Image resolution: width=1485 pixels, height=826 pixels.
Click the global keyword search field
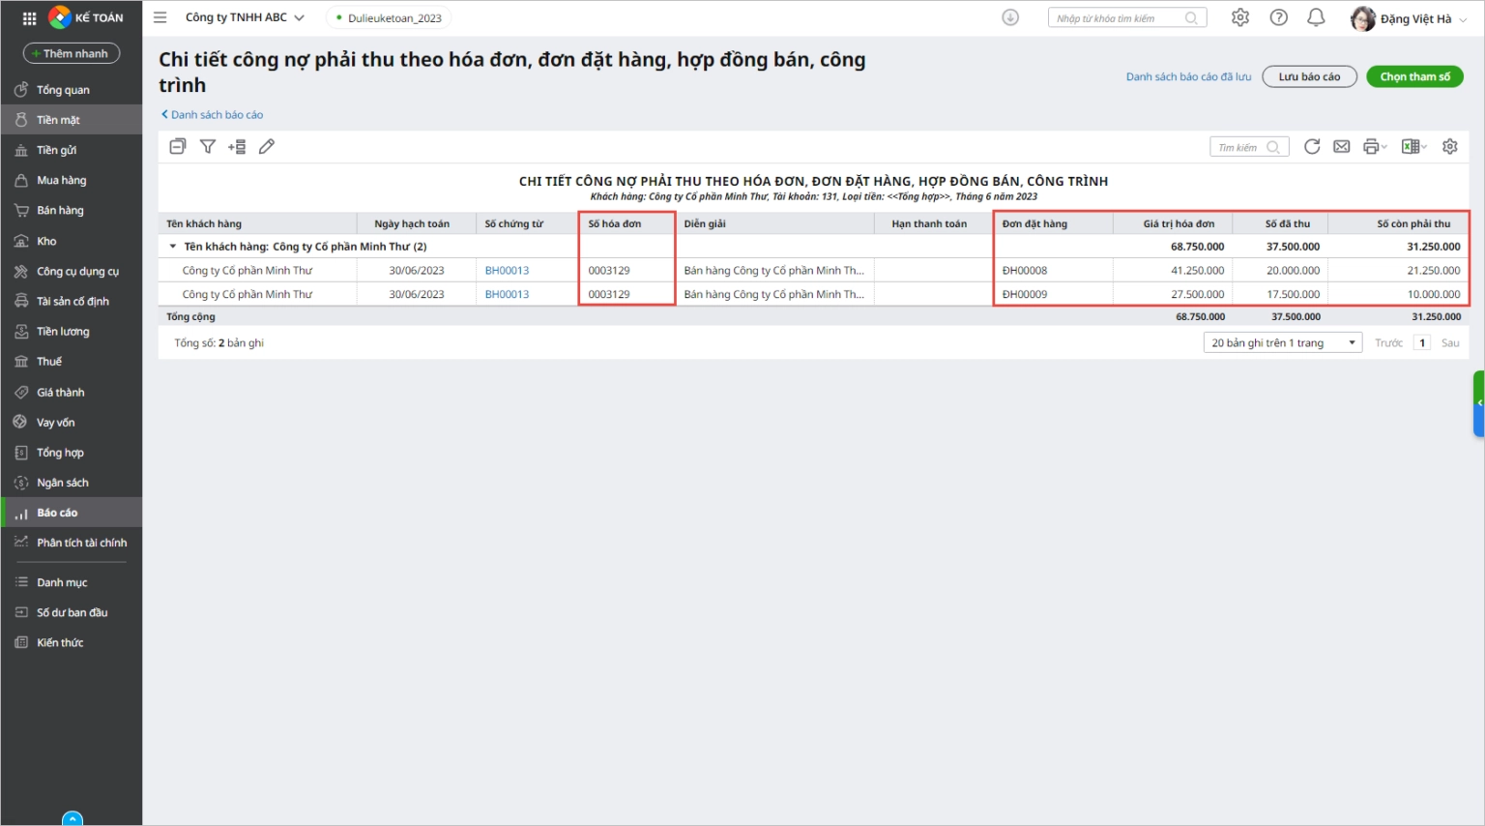point(1118,18)
